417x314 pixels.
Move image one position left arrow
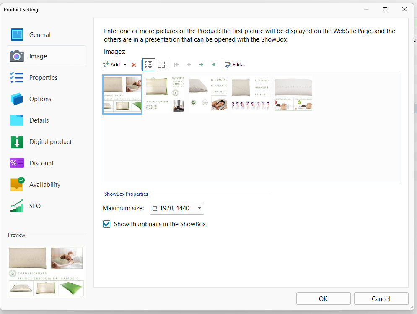tap(189, 65)
